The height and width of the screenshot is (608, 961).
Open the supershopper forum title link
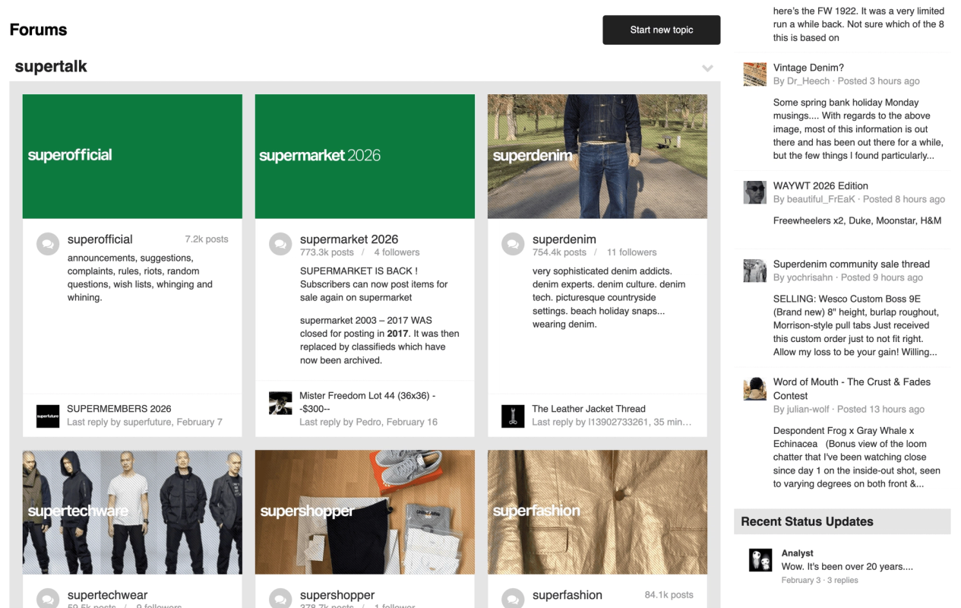pyautogui.click(x=337, y=595)
